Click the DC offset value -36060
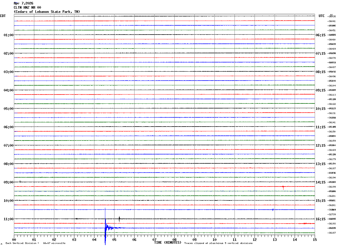This screenshot has width=337, height=247. pyautogui.click(x=332, y=40)
